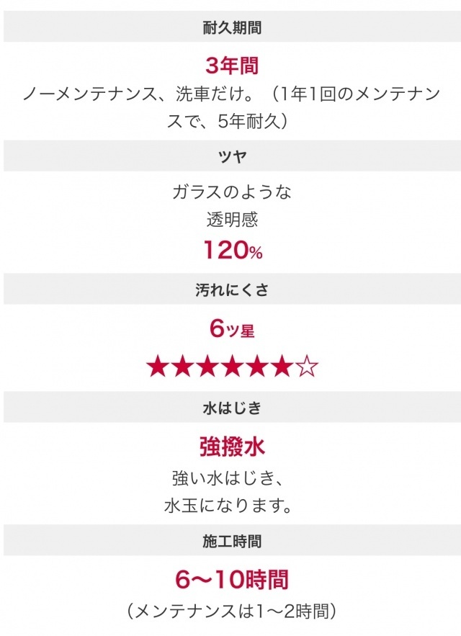This screenshot has height=636, width=461.
Task: Click the red 6〜10時間 duration value
Action: tap(232, 579)
